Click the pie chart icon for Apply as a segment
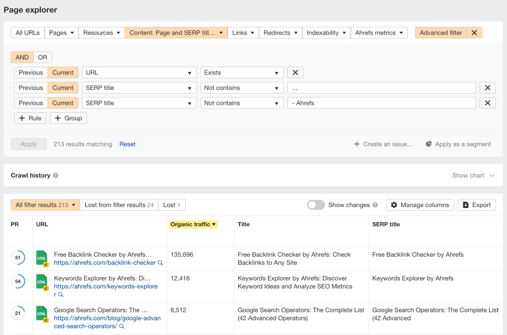 pyautogui.click(x=428, y=144)
